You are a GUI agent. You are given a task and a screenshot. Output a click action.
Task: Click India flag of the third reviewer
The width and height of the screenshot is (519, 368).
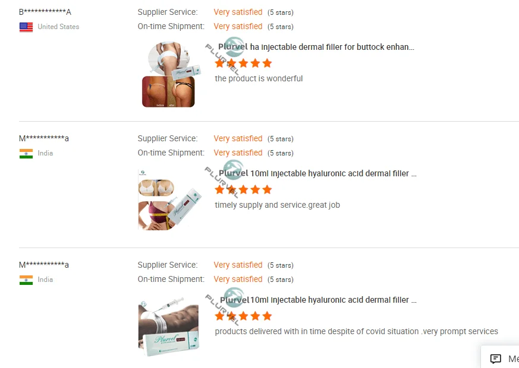[26, 280]
